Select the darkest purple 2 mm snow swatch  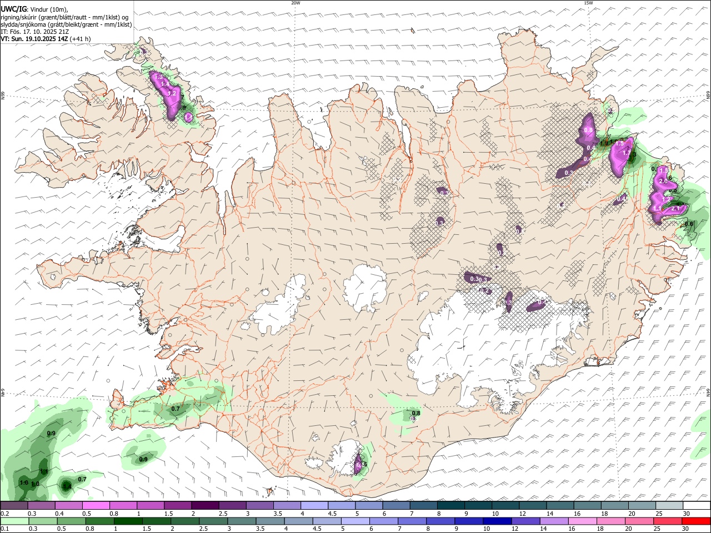click(x=204, y=505)
